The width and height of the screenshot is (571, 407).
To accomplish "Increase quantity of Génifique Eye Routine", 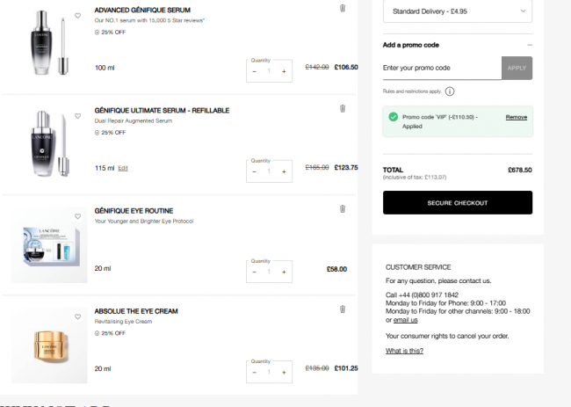I will pyautogui.click(x=284, y=272).
